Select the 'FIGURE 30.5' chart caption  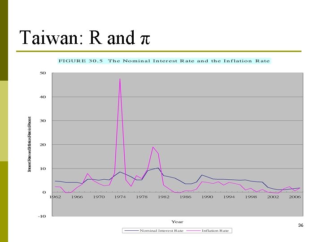(164, 61)
